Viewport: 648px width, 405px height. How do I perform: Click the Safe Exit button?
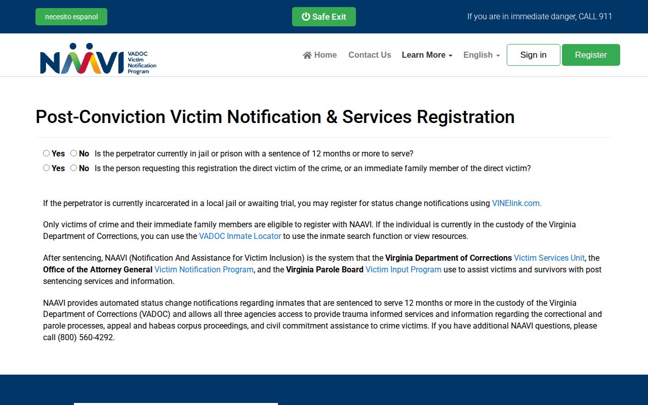point(324,17)
